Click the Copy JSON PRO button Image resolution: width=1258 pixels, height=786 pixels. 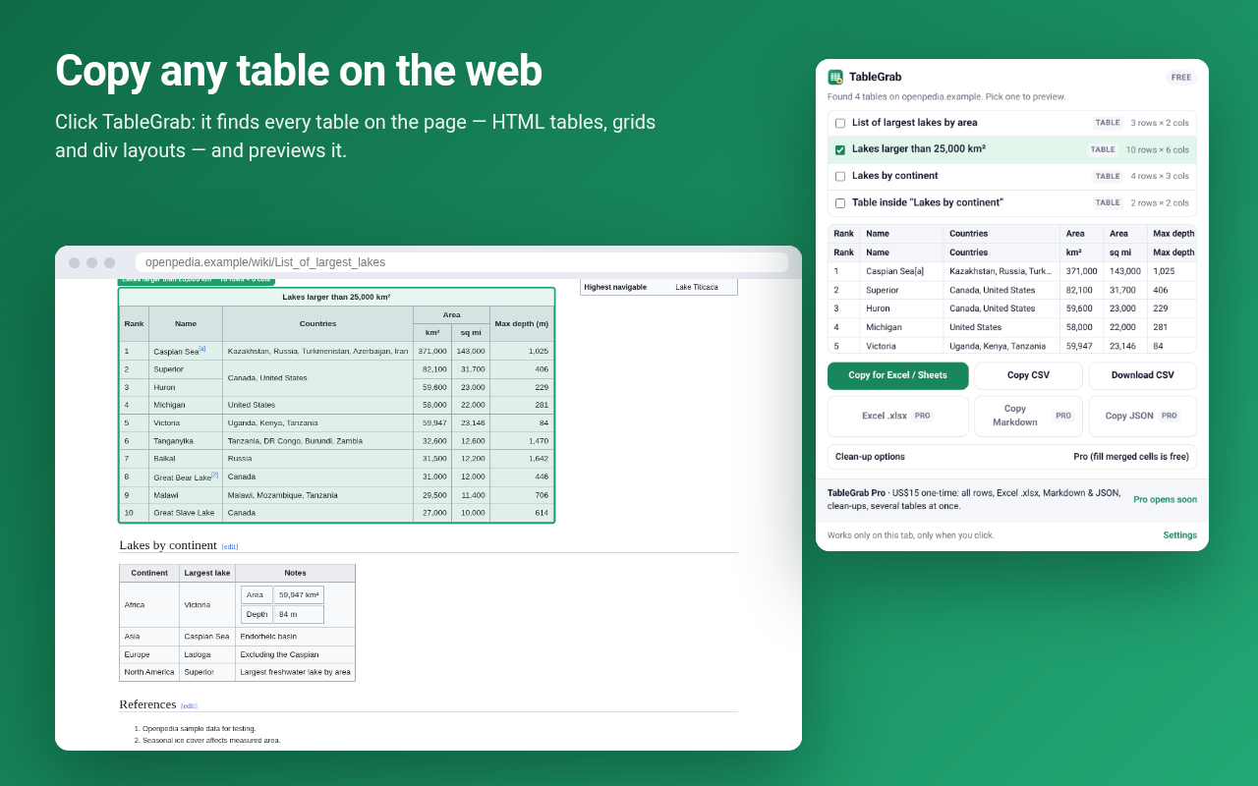[1143, 416]
